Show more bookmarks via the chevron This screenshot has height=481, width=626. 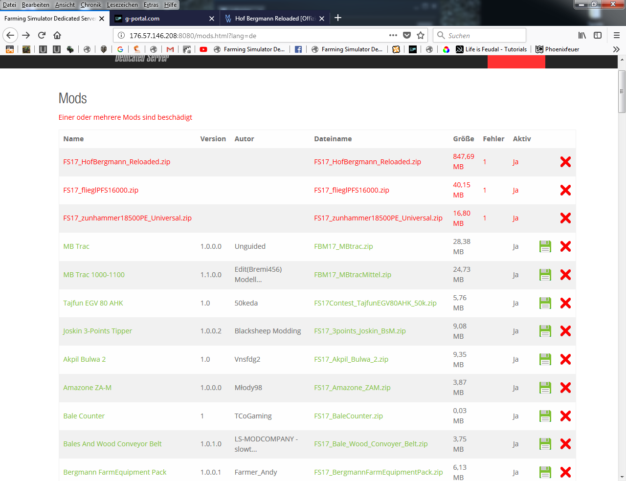click(616, 49)
